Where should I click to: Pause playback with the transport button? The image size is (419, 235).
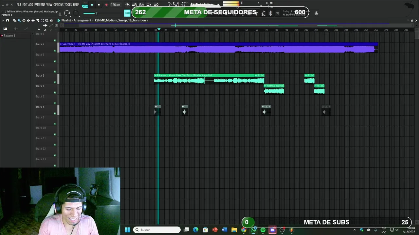(92, 5)
